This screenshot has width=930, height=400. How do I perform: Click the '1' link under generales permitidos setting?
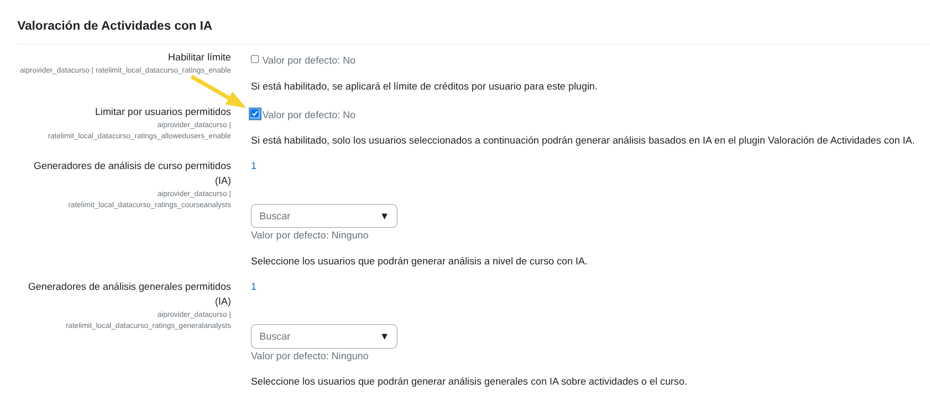254,286
